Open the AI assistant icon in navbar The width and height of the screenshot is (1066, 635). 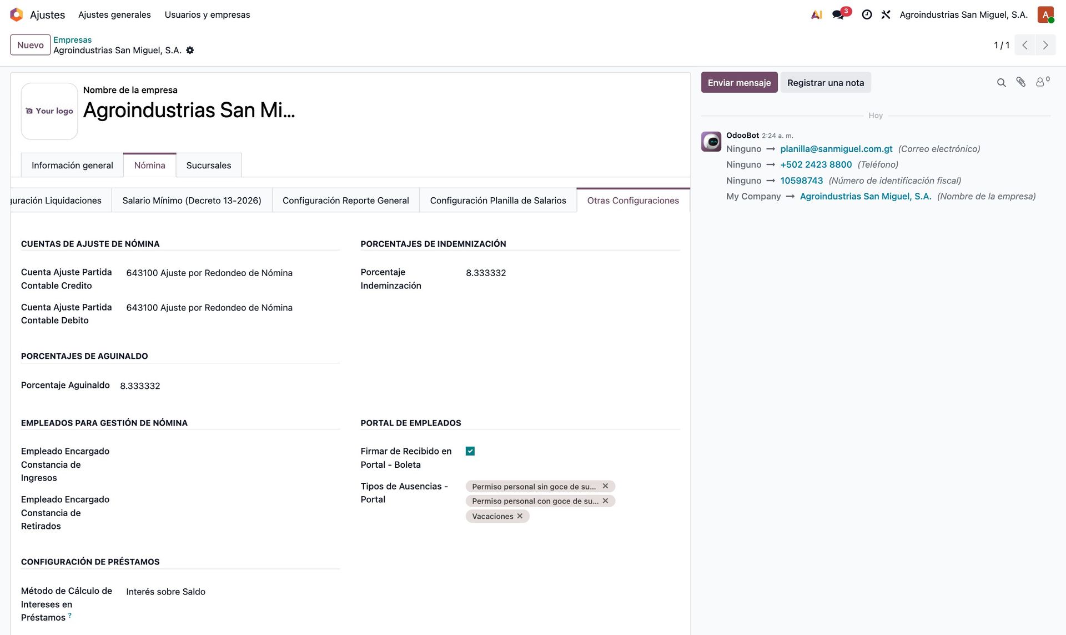(817, 14)
